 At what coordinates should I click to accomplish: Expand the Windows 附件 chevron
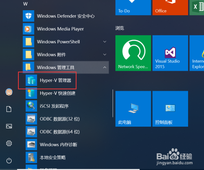(x=104, y=54)
